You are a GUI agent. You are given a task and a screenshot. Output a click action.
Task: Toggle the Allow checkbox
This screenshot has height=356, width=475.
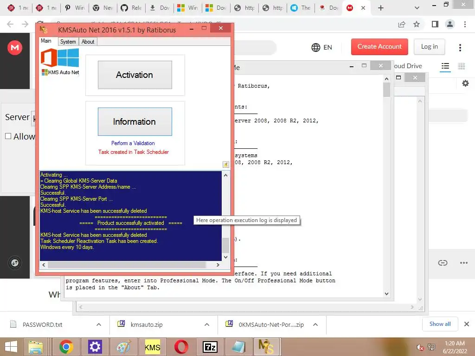(x=8, y=136)
